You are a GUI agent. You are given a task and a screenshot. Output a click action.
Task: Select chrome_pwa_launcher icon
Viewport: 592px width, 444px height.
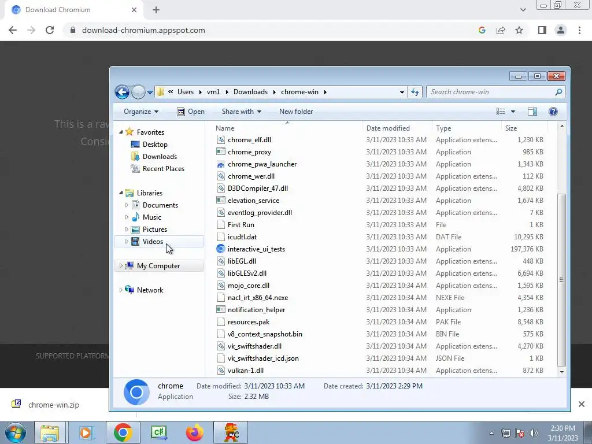221,164
